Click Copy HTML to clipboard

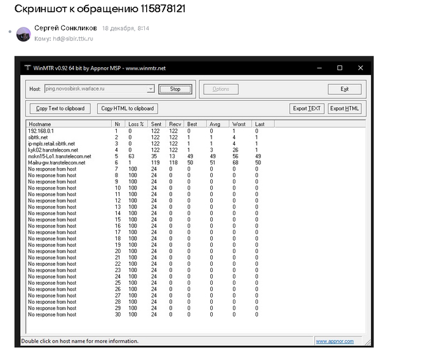coord(127,109)
